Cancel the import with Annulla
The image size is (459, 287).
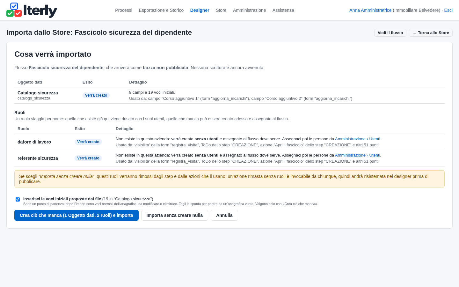coord(224,215)
